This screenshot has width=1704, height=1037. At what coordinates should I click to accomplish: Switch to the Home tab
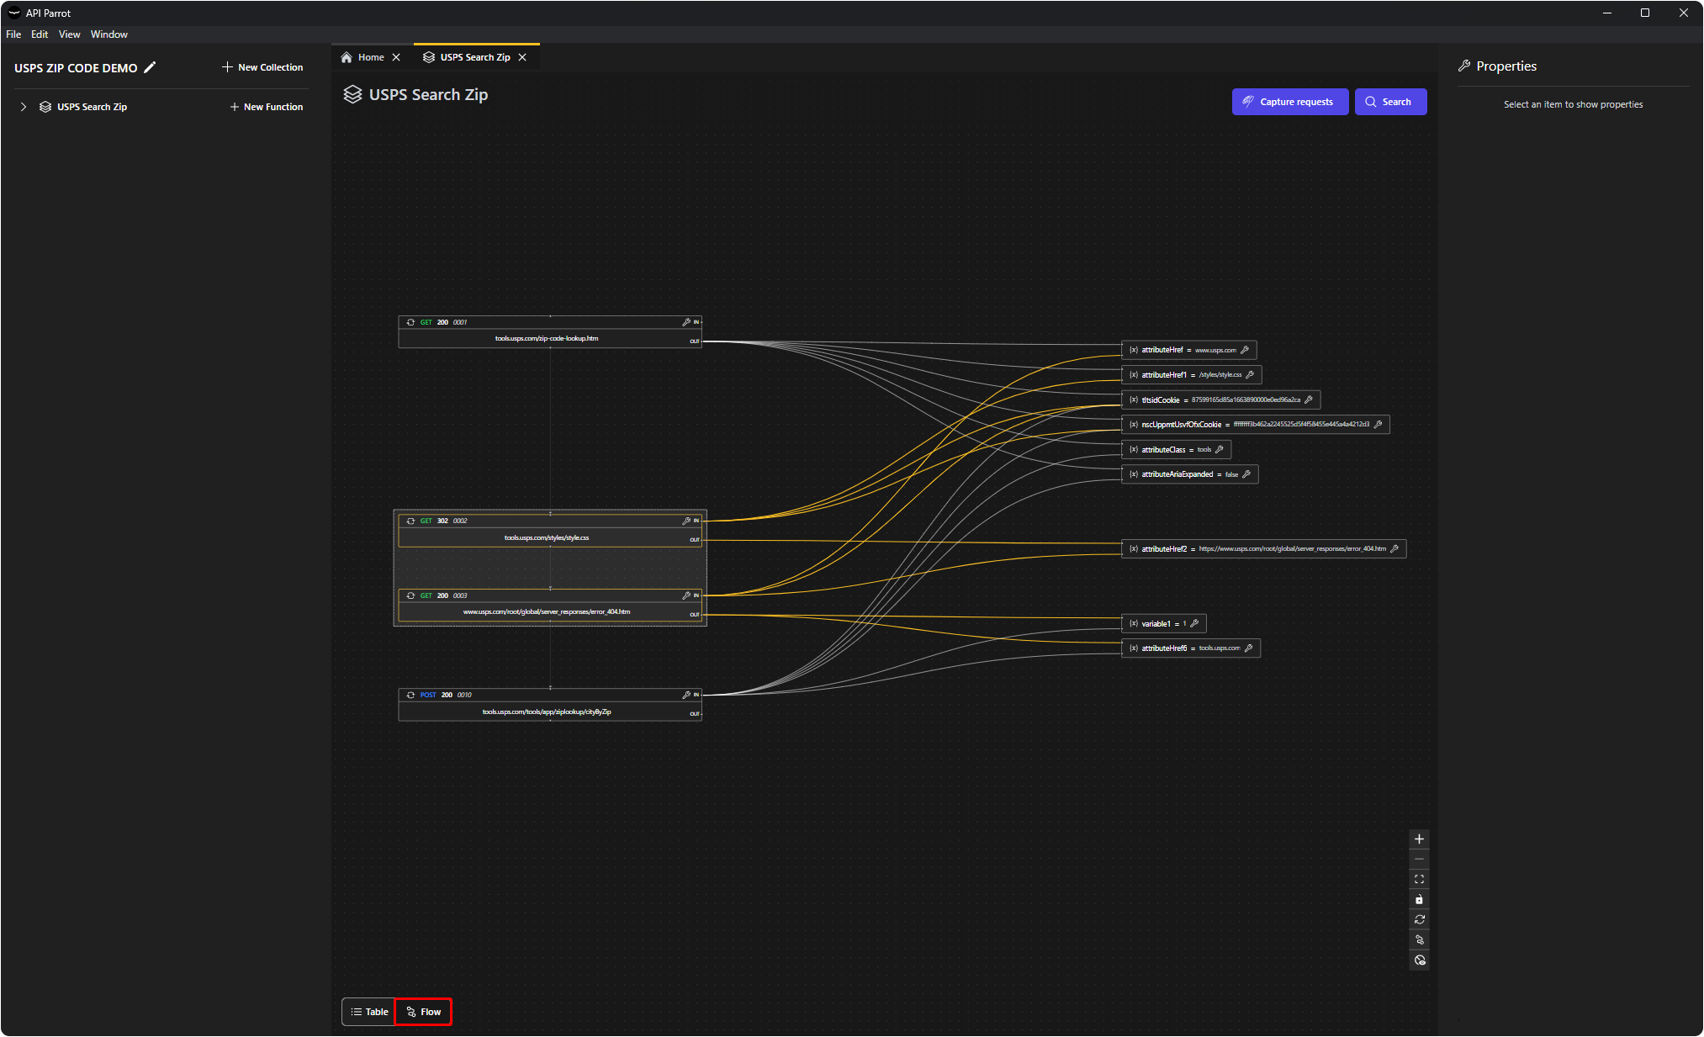pos(362,57)
